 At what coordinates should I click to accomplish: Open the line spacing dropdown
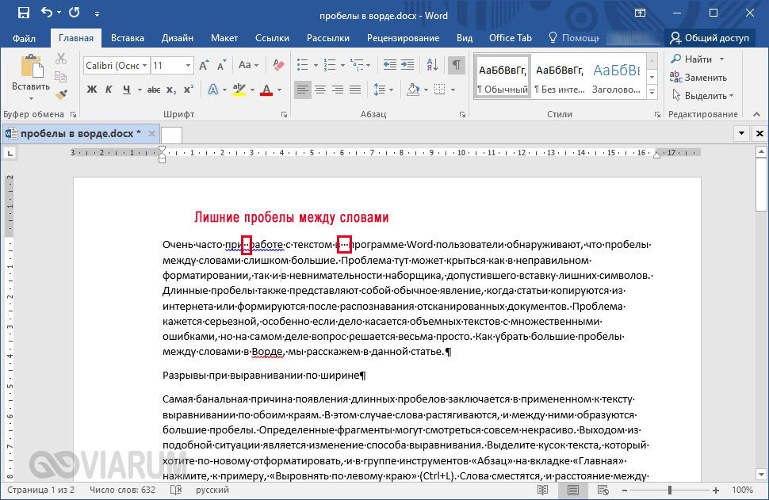tap(383, 90)
